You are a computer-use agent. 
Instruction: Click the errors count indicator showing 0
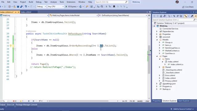14,101
